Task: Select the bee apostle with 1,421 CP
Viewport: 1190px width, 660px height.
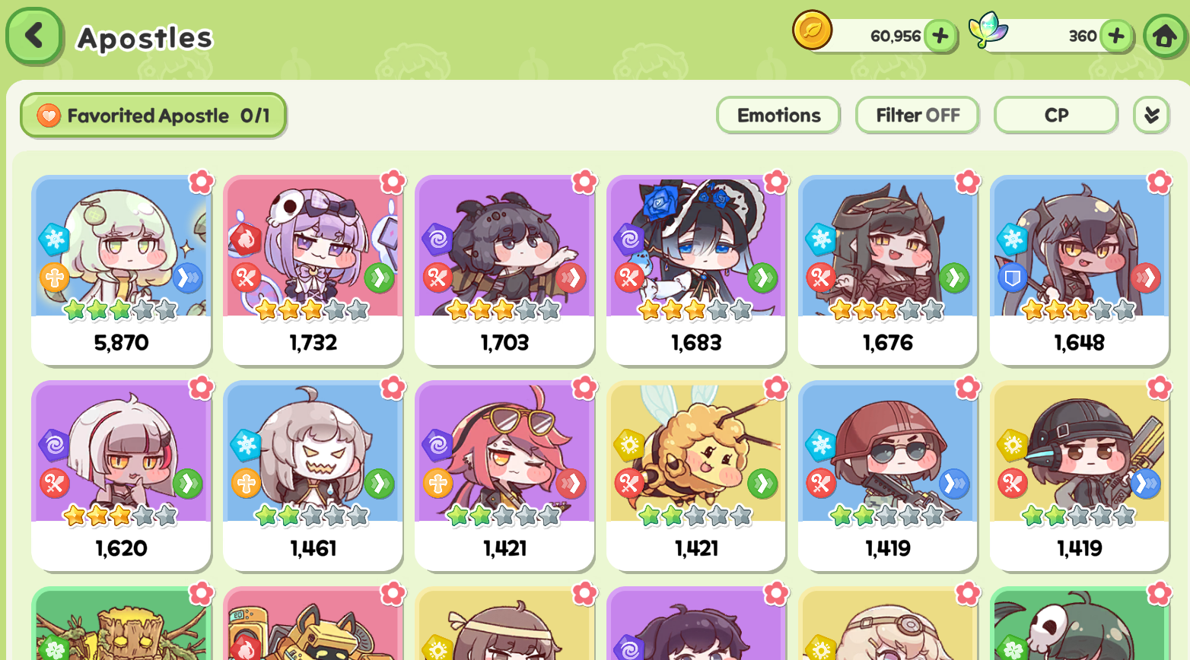Action: click(696, 476)
